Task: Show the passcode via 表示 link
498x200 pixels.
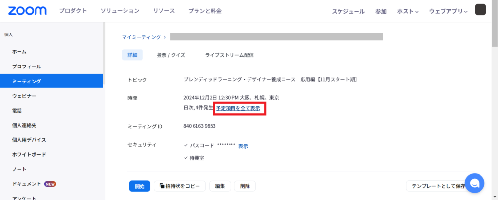Action: [243, 146]
